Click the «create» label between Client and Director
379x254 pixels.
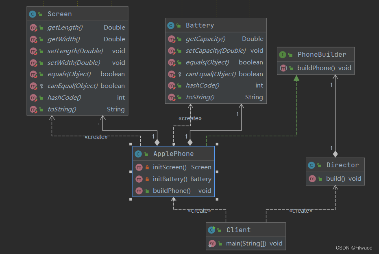[301, 211]
